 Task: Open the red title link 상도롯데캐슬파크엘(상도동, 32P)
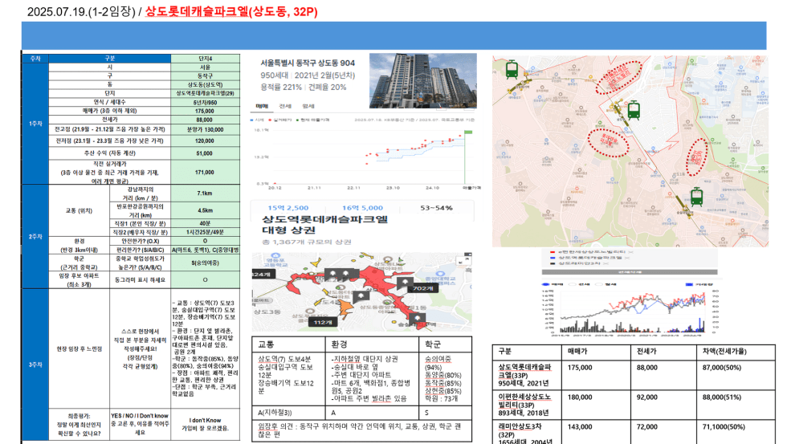[231, 11]
